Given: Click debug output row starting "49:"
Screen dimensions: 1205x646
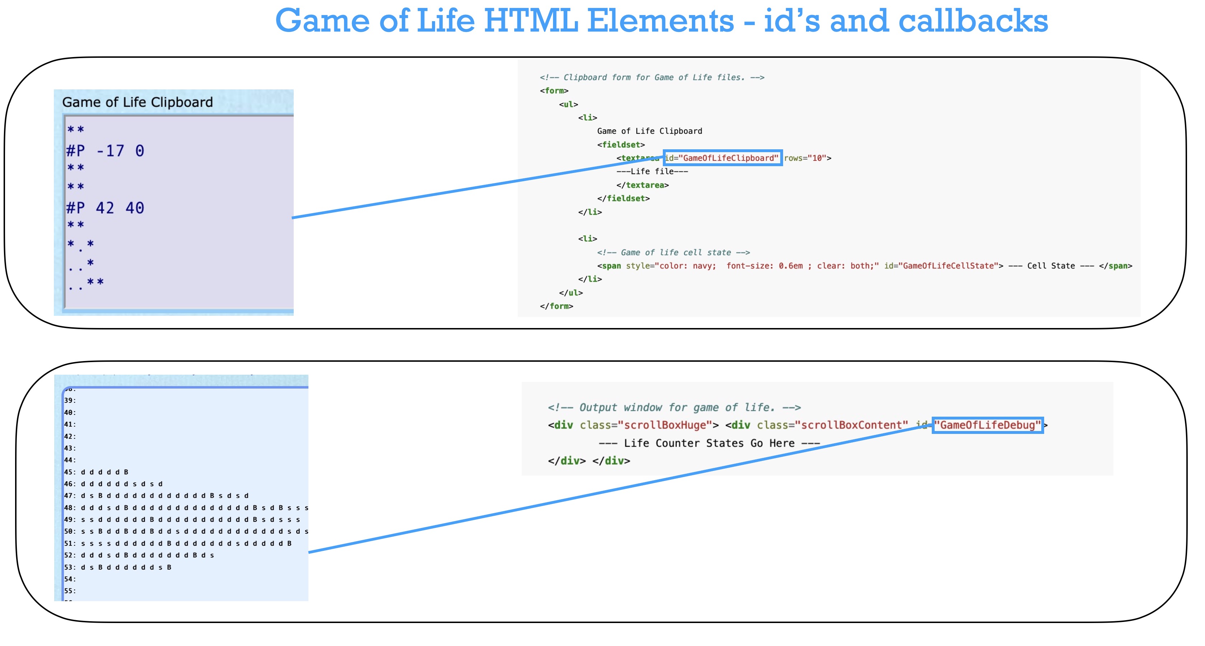Looking at the screenshot, I should coord(182,519).
